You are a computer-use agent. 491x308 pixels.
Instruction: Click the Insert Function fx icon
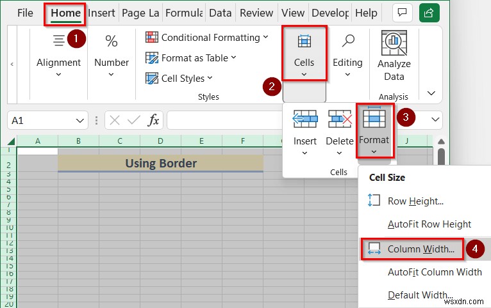click(153, 120)
